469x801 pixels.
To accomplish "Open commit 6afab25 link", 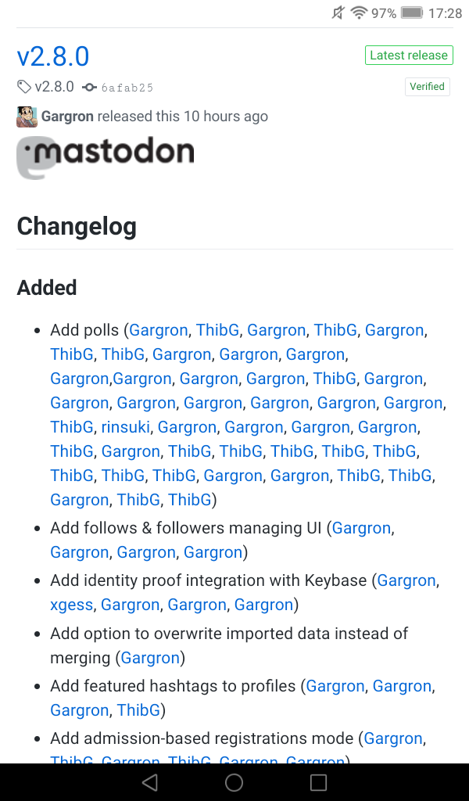I will tap(127, 88).
